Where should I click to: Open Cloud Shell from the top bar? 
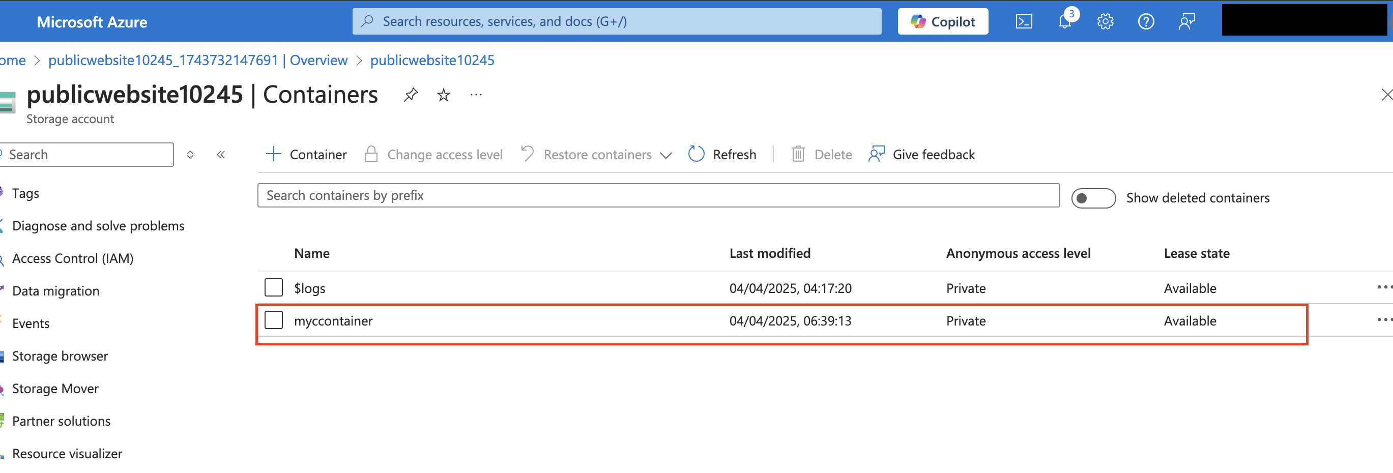coord(1024,22)
